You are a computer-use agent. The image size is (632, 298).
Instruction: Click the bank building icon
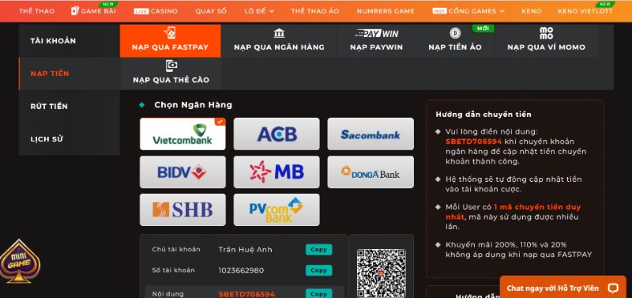(279, 33)
